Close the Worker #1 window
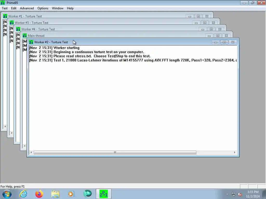The height and width of the screenshot is (199, 266). coord(207,16)
